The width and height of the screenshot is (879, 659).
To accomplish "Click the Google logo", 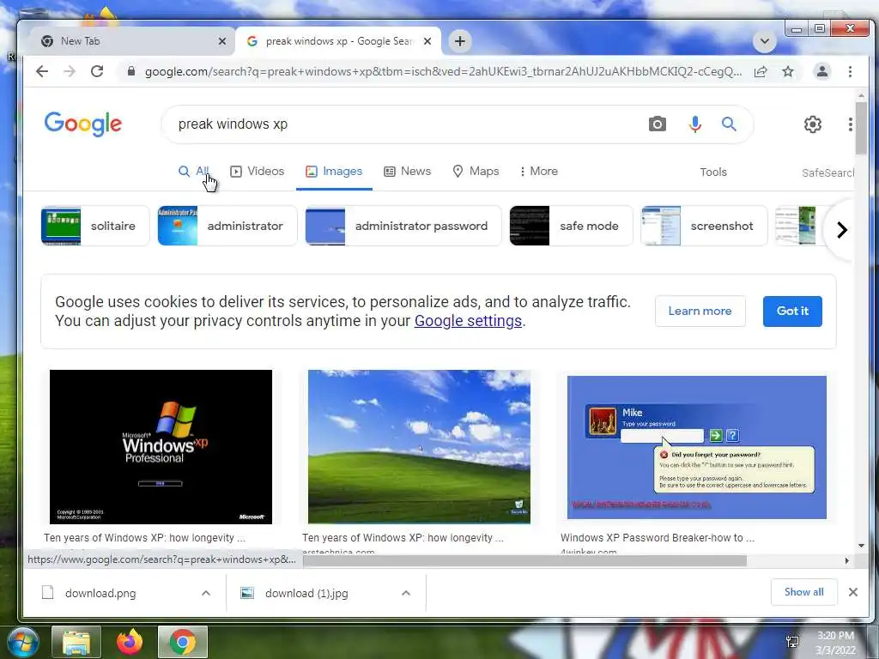I will (83, 124).
